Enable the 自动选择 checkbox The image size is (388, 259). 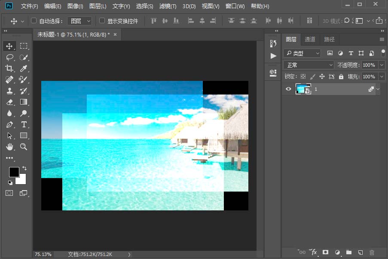pyautogui.click(x=34, y=21)
